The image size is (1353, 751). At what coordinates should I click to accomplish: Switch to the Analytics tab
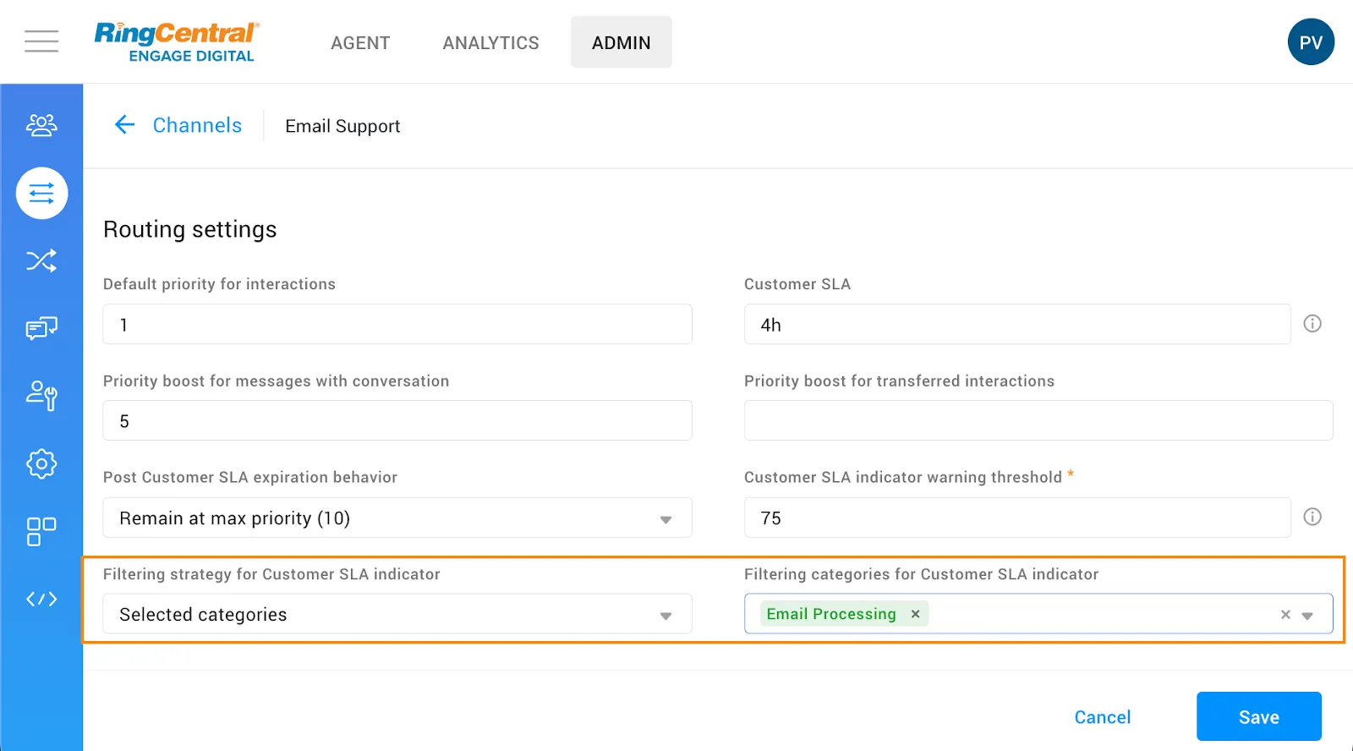490,42
